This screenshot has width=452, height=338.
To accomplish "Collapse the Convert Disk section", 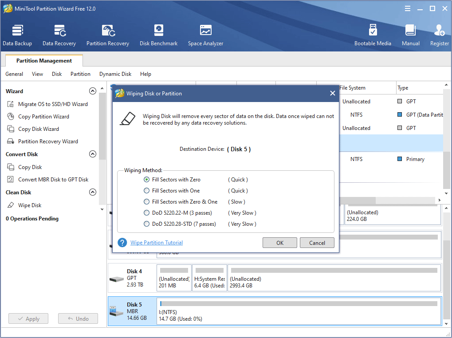I will click(x=93, y=154).
